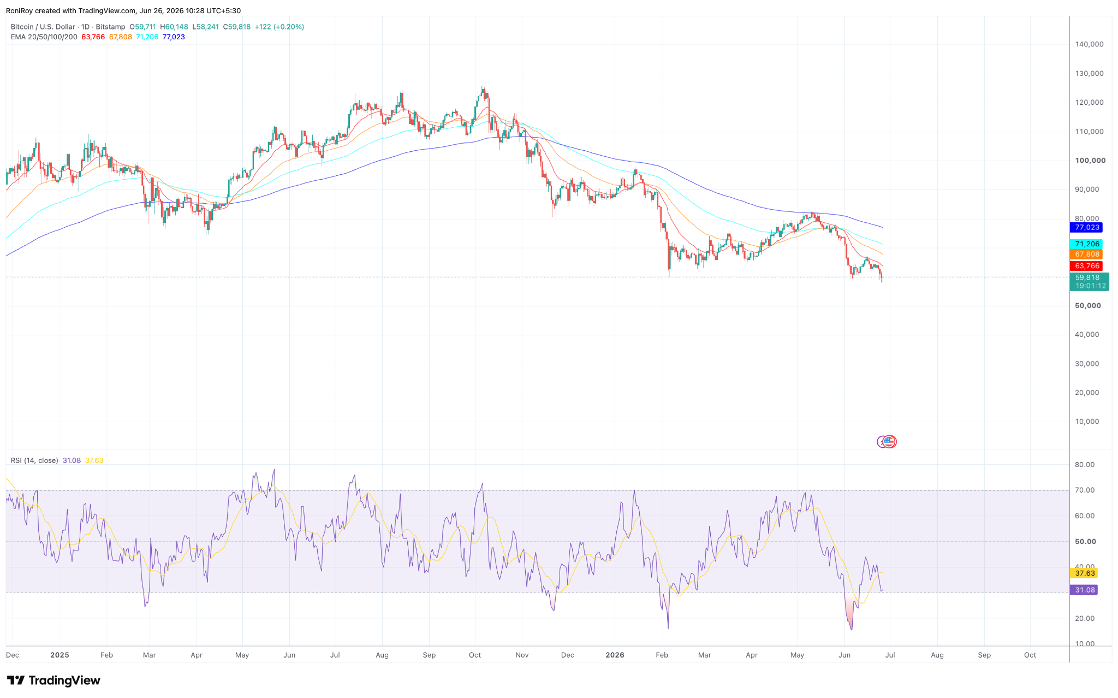Click the purple 31.08 RSI axis tag
Viewport: 1118px width, 698px height.
pos(1084,590)
